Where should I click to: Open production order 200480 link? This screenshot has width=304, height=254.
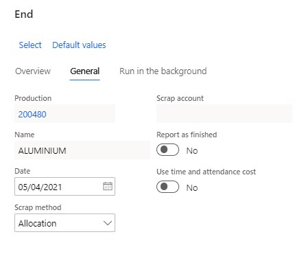32,114
